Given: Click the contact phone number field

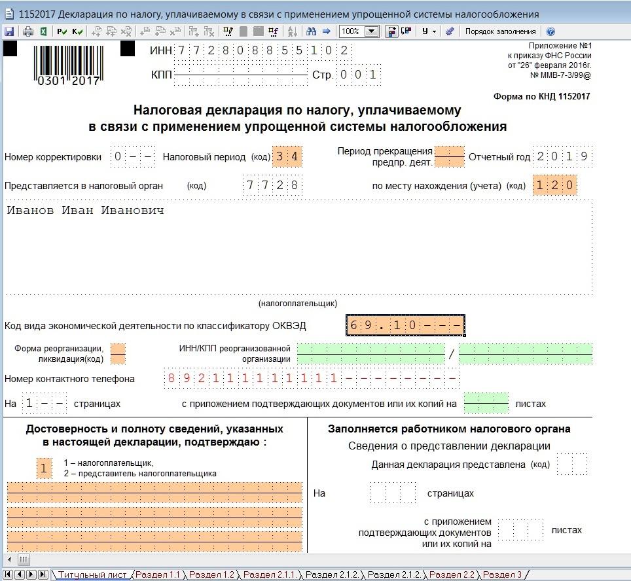Looking at the screenshot, I should [312, 378].
